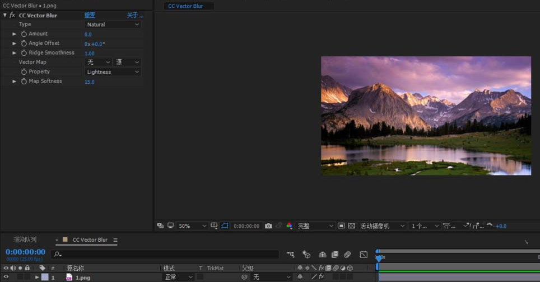Toggle mask and shape path visibility
Viewport: 540px width, 282px height.
click(225, 226)
